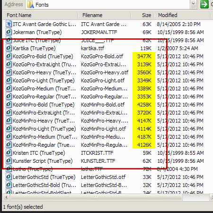Screen dimensions: 213x213
Task: Select the KozGoPro-Light (TrueType) row name
Action: (x=44, y=80)
